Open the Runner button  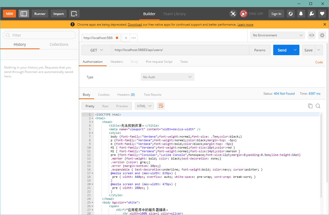40,14
